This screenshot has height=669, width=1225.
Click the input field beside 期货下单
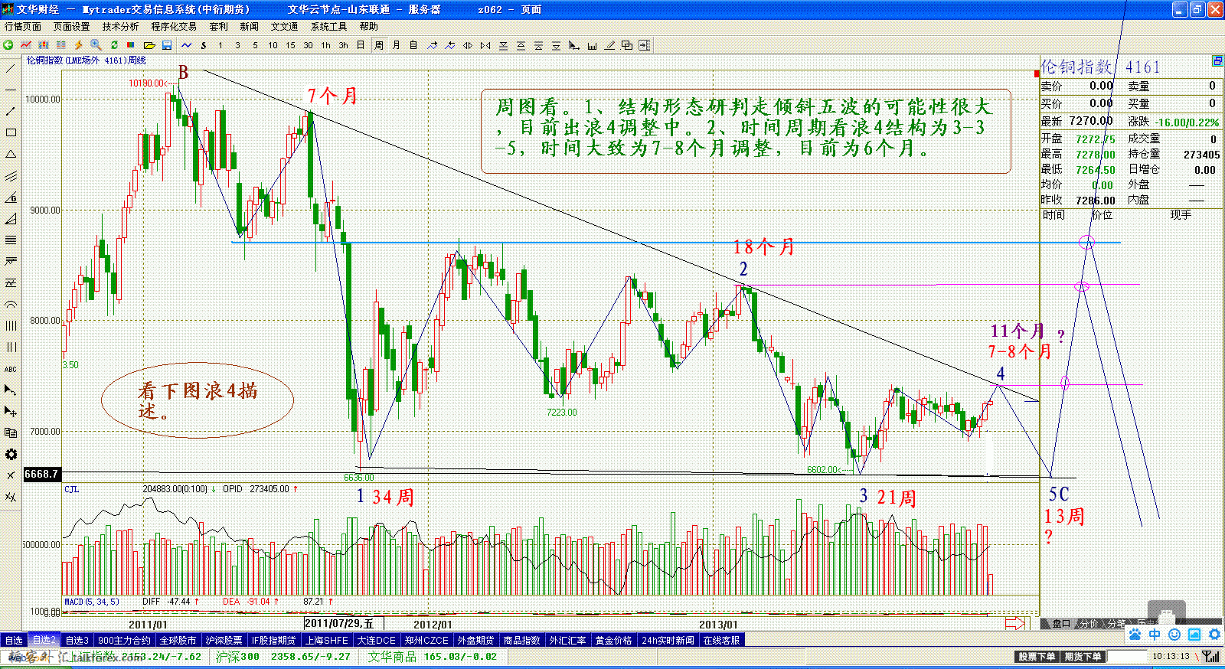pos(1127,657)
